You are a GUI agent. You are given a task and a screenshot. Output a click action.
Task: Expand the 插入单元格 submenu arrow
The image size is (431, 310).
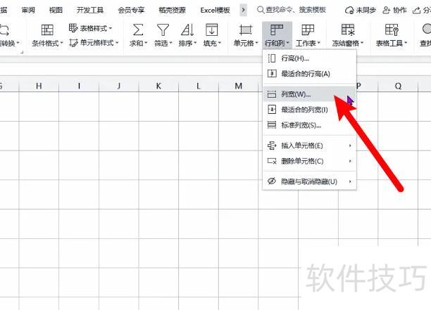click(x=350, y=146)
